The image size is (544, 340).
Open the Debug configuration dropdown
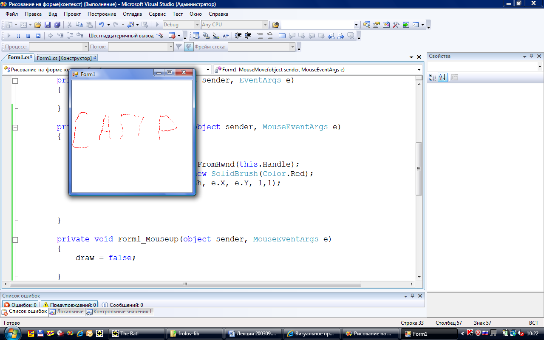197,25
